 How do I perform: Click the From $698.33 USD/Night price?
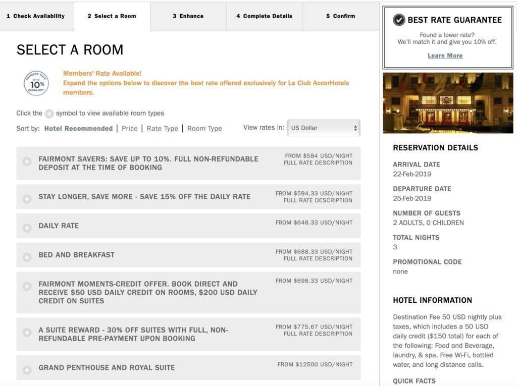coord(314,281)
